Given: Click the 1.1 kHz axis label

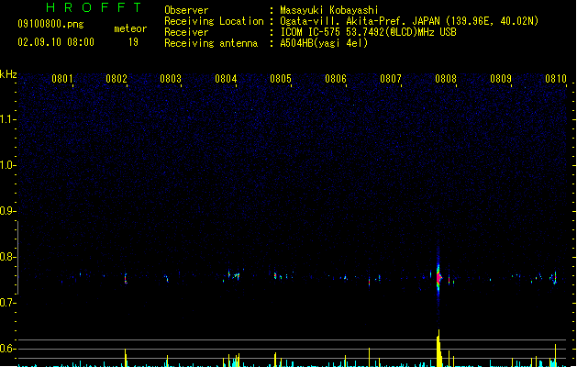Looking at the screenshot, I should click(x=8, y=119).
